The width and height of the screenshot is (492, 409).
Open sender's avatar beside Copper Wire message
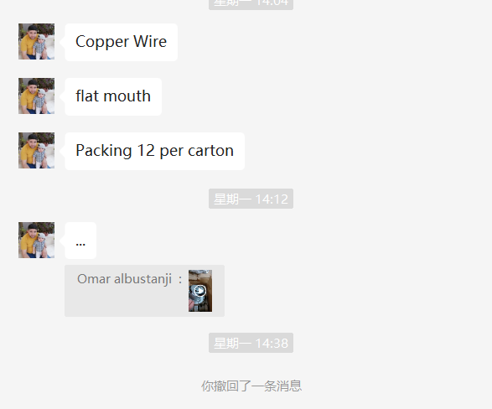tap(36, 41)
